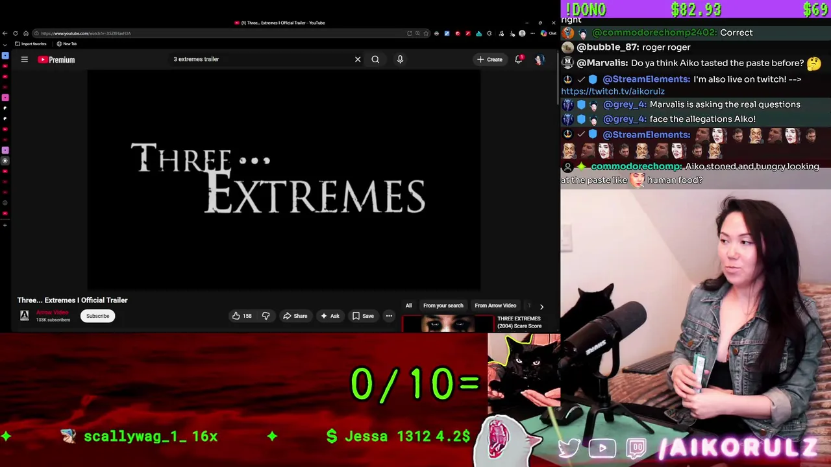Reload the page with the refresh icon
The image size is (831, 467).
click(x=16, y=33)
